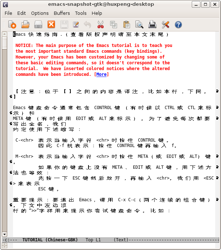Click the Copy icon in the toolbar
This screenshot has height=250, width=221.
click(x=113, y=25)
